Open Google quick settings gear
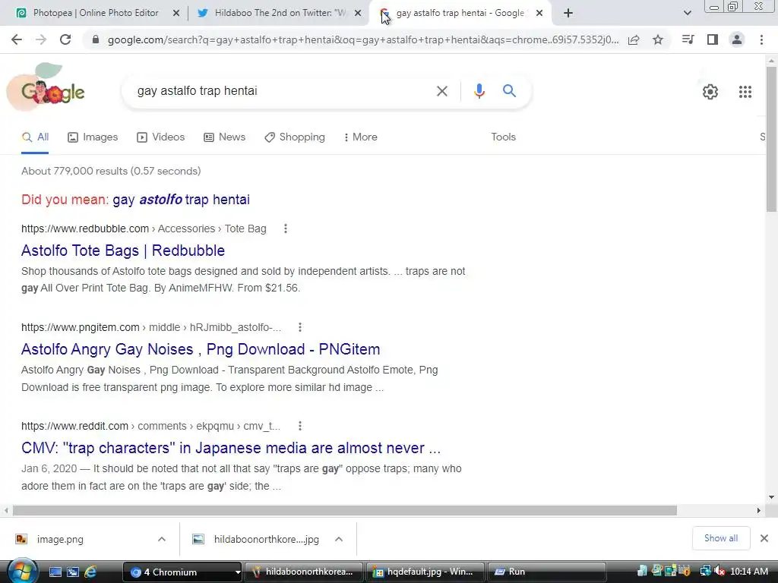778x583 pixels. click(710, 92)
